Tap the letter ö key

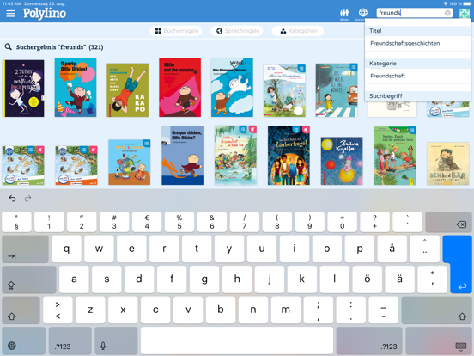pyautogui.click(x=367, y=279)
